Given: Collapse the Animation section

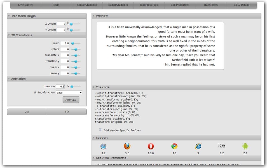Looking at the screenshot, I should point(9,79).
